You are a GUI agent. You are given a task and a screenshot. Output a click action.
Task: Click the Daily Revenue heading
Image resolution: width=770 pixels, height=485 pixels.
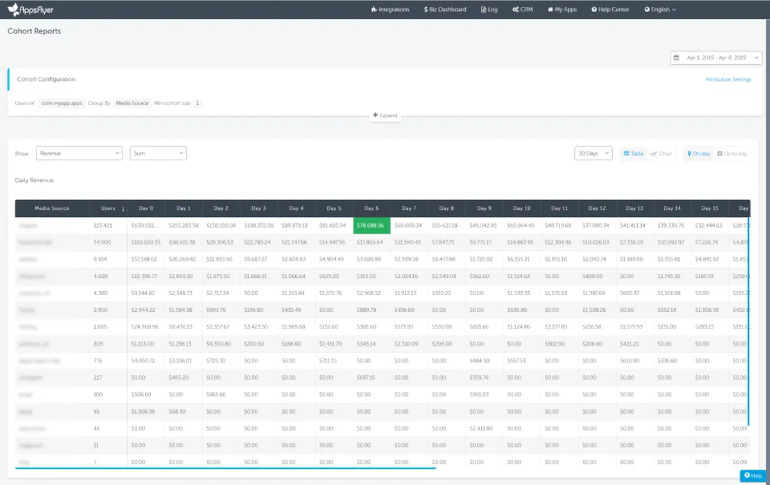pos(34,180)
